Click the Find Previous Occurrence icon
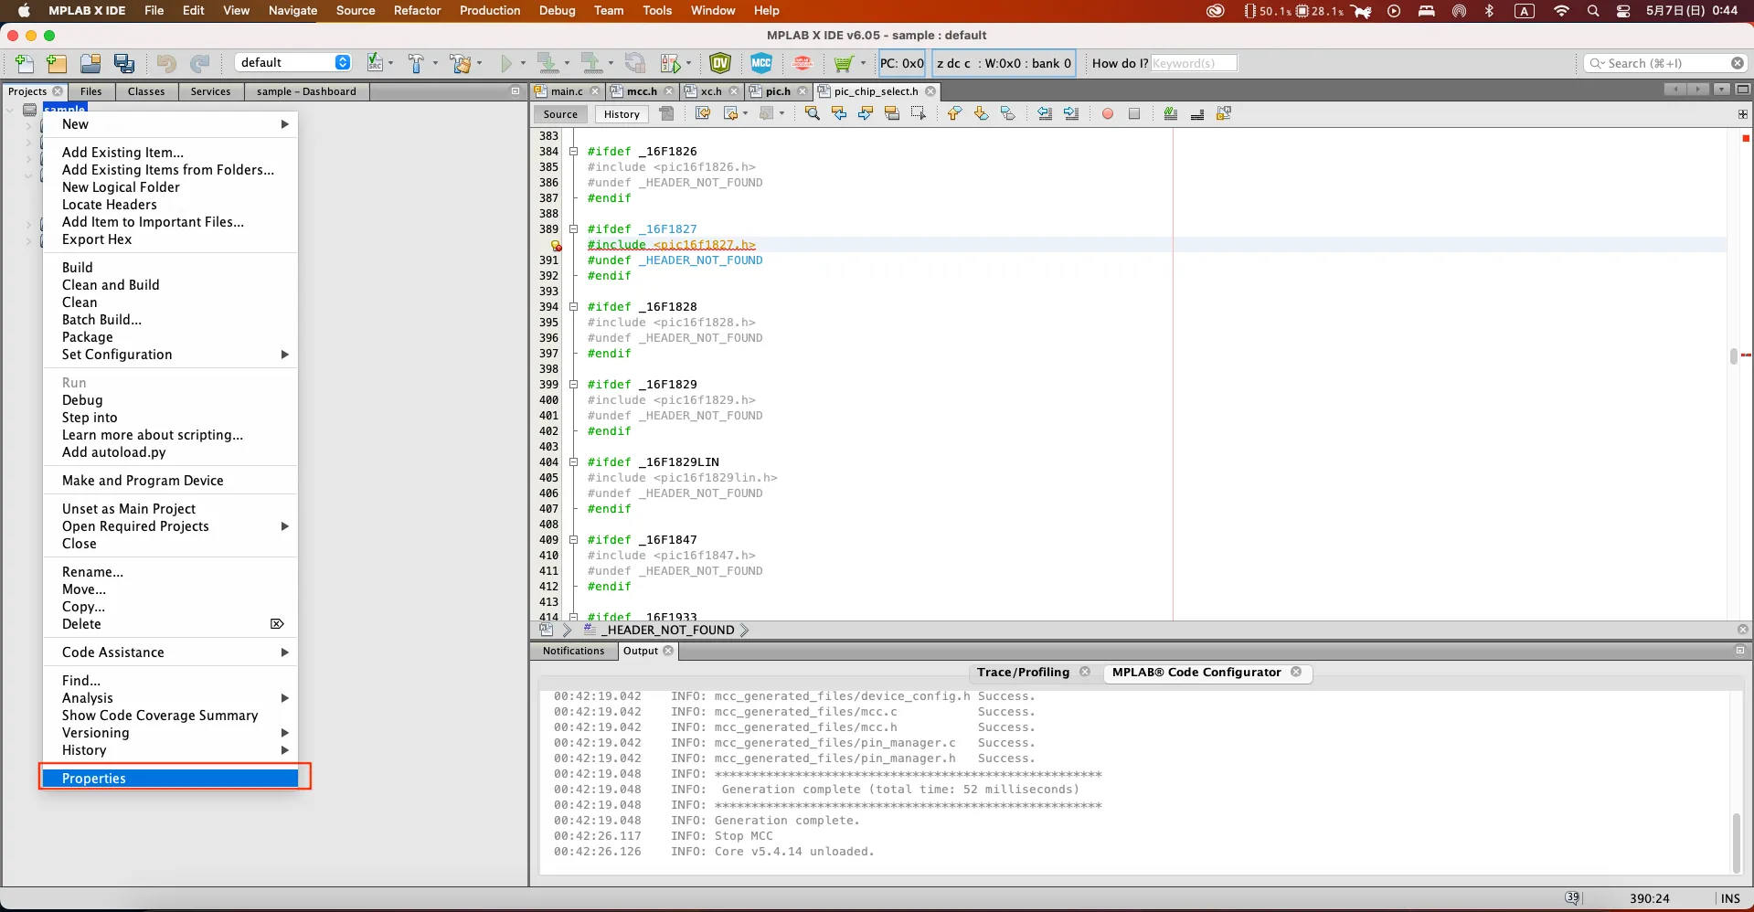Screen dimensions: 1754x912 pyautogui.click(x=839, y=113)
